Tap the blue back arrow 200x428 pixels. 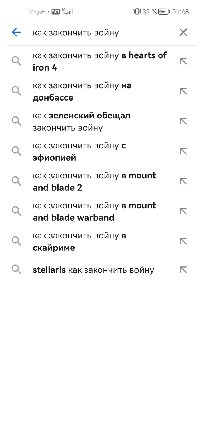coord(16,33)
